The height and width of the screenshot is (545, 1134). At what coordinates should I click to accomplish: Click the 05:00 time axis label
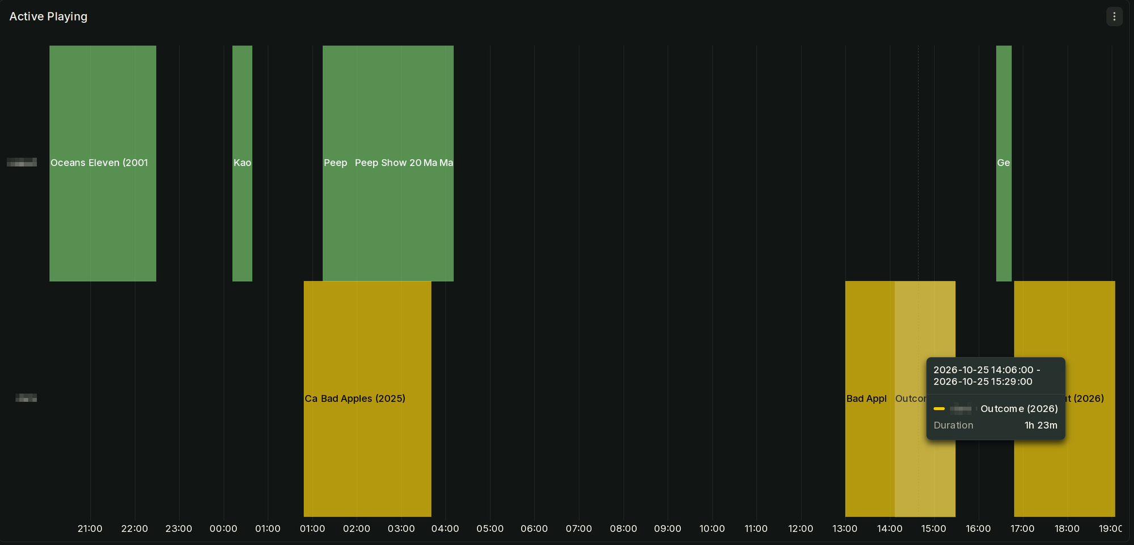coord(490,529)
